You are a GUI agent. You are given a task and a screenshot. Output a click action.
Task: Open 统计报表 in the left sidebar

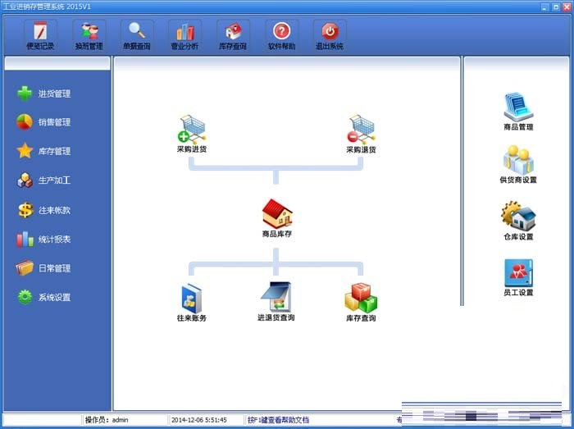tap(44, 240)
